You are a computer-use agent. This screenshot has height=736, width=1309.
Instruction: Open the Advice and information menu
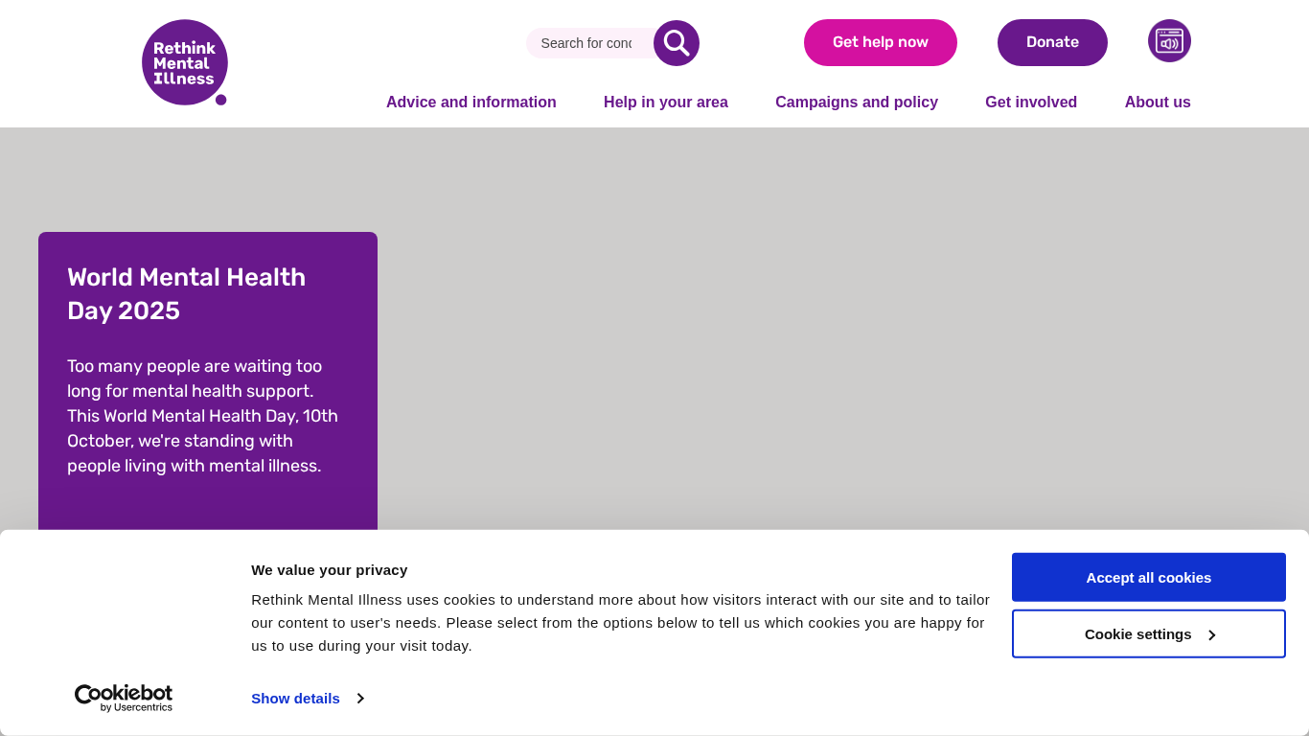[471, 103]
